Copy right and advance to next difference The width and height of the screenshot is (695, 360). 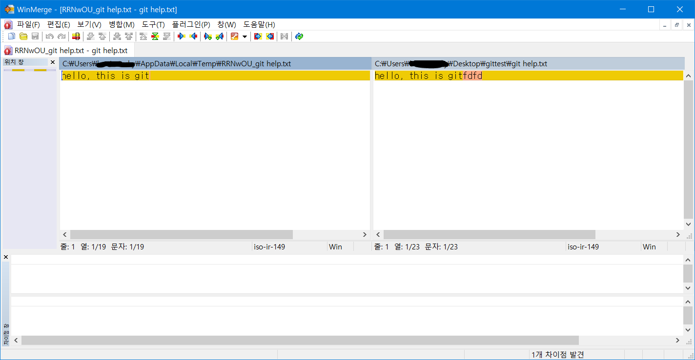[208, 37]
